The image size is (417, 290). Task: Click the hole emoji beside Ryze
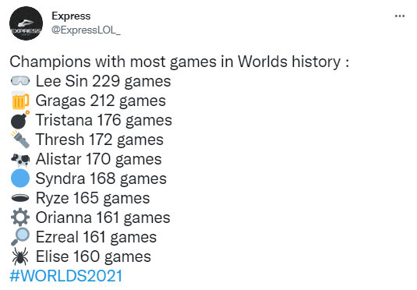(x=20, y=198)
